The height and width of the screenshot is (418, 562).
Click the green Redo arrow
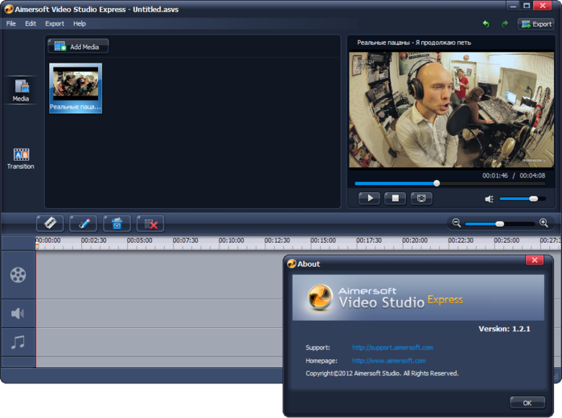click(505, 24)
